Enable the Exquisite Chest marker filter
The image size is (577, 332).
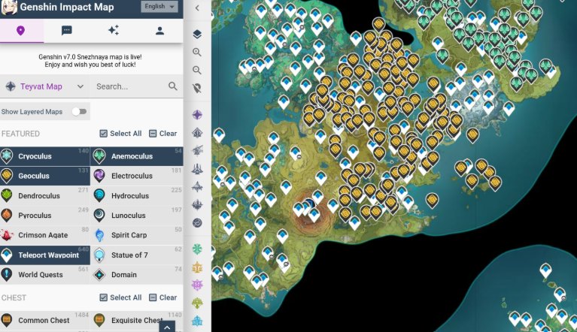[x=137, y=320]
